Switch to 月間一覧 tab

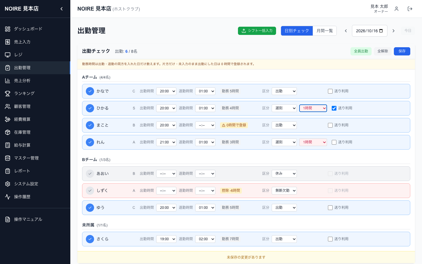point(325,31)
